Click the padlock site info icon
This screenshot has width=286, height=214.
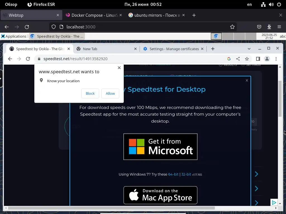click(x=39, y=59)
